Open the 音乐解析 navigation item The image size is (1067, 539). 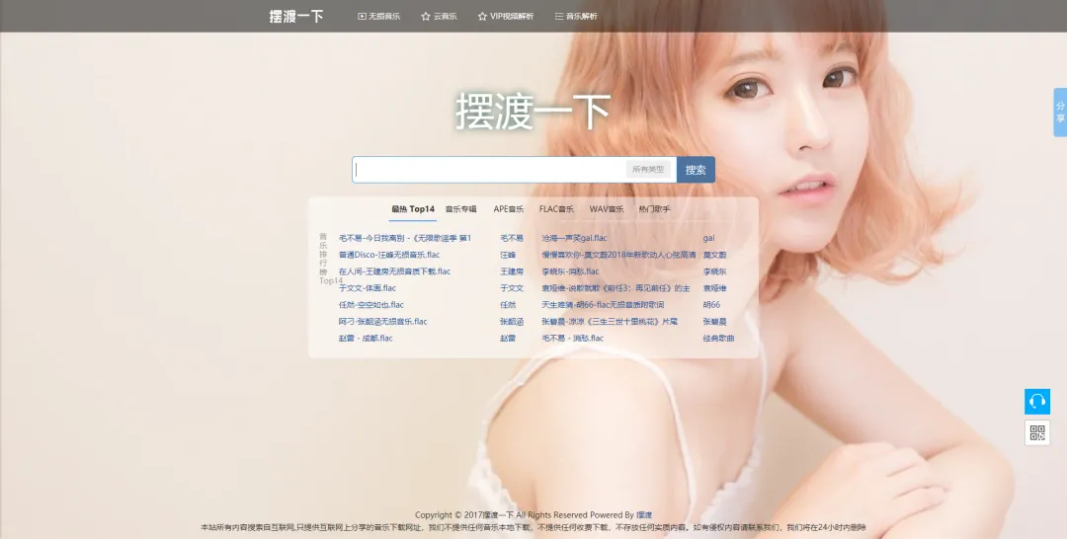tap(576, 17)
